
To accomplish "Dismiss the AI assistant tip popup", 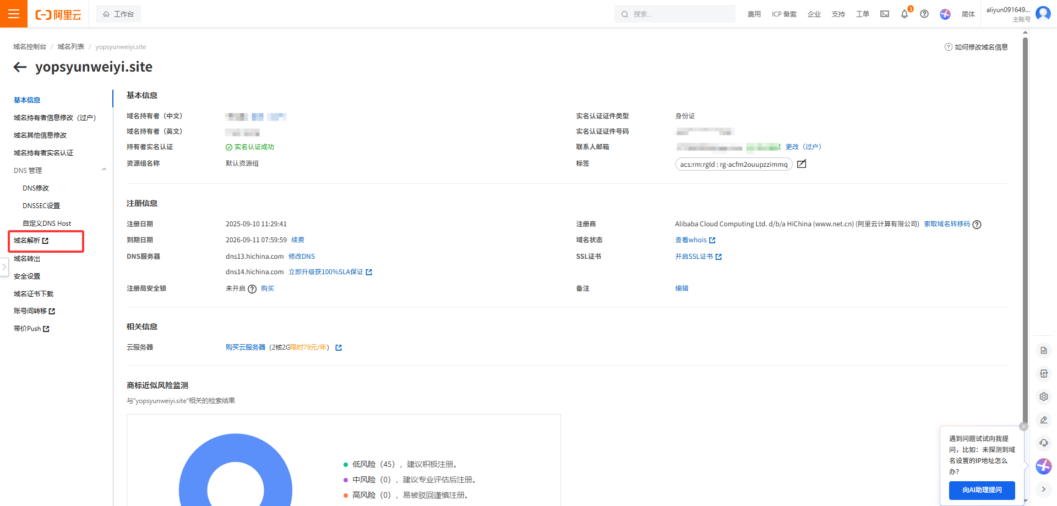I will coord(1023,427).
